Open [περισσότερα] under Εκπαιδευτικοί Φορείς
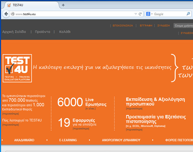 pyautogui.click(x=10, y=114)
